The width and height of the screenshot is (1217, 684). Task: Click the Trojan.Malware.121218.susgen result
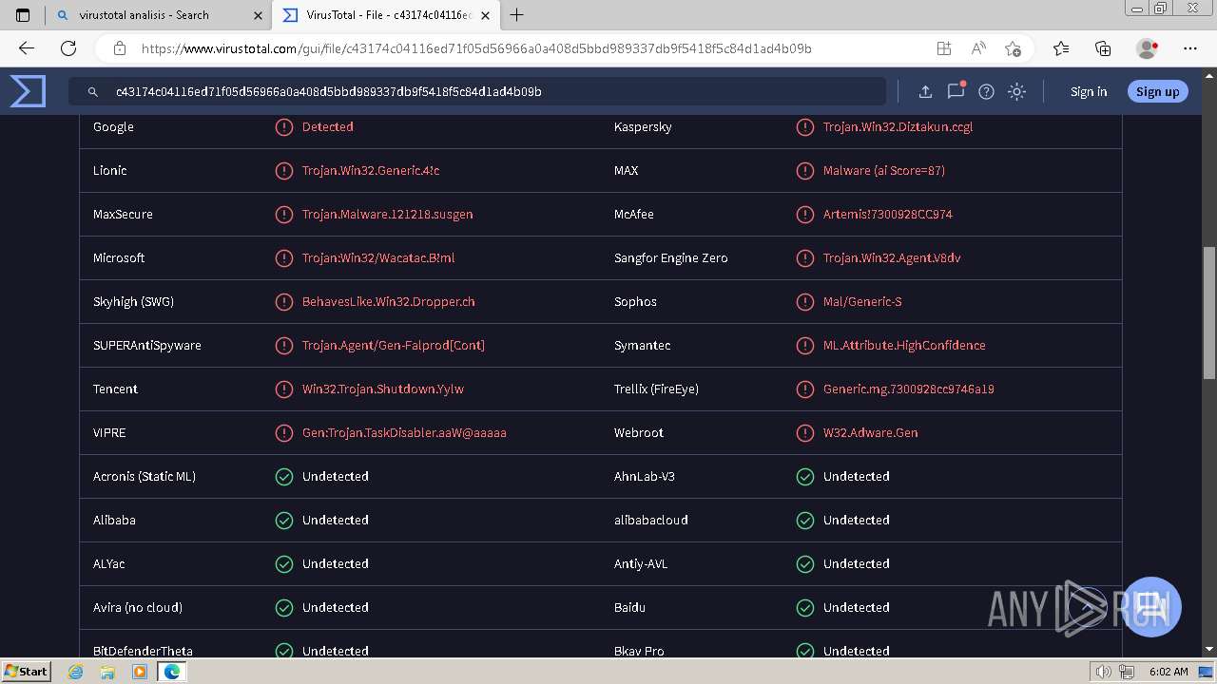(387, 215)
